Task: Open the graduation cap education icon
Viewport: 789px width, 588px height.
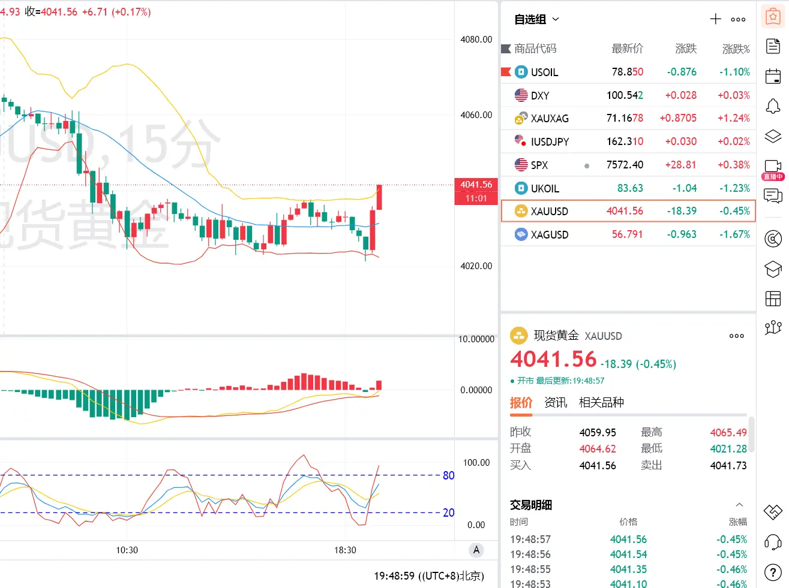Action: click(x=773, y=269)
